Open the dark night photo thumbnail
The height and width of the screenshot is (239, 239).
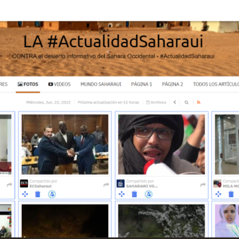pyautogui.click(x=65, y=221)
